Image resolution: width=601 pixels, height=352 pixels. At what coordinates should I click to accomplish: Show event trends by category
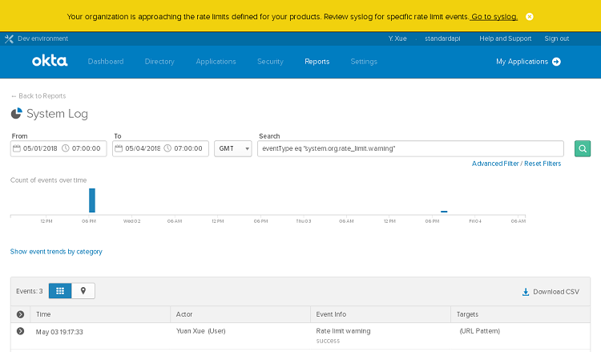pos(56,252)
